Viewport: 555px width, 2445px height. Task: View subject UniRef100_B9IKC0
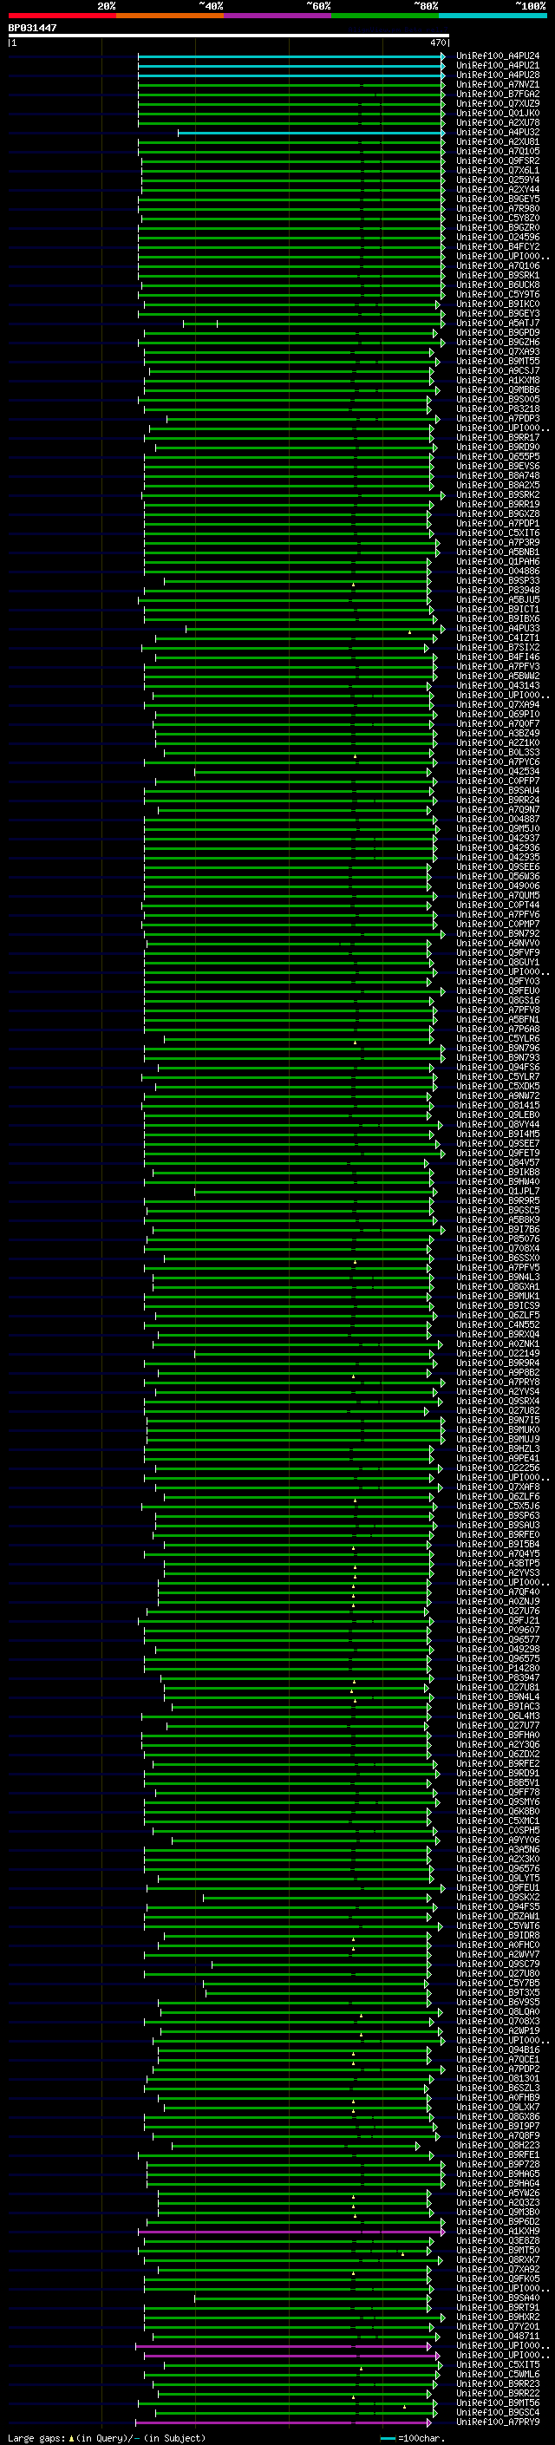[x=497, y=304]
